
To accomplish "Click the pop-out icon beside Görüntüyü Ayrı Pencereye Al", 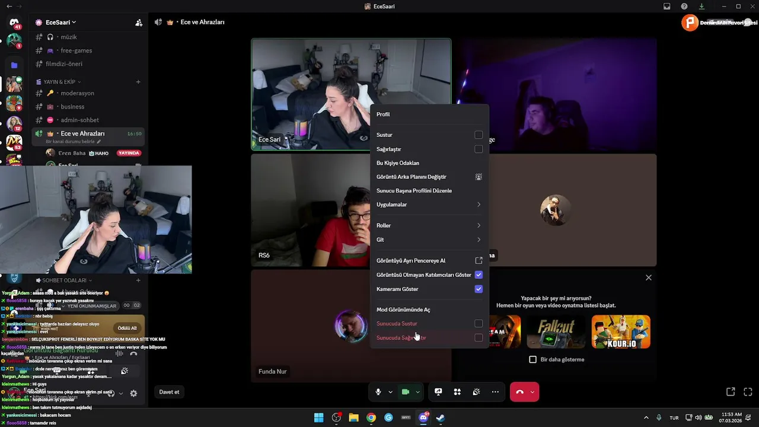I will [479, 260].
